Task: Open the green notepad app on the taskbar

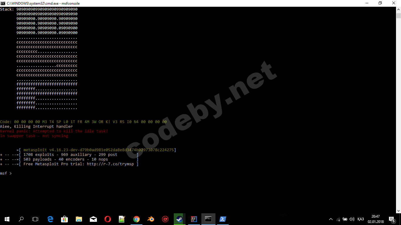Action: [x=122, y=219]
